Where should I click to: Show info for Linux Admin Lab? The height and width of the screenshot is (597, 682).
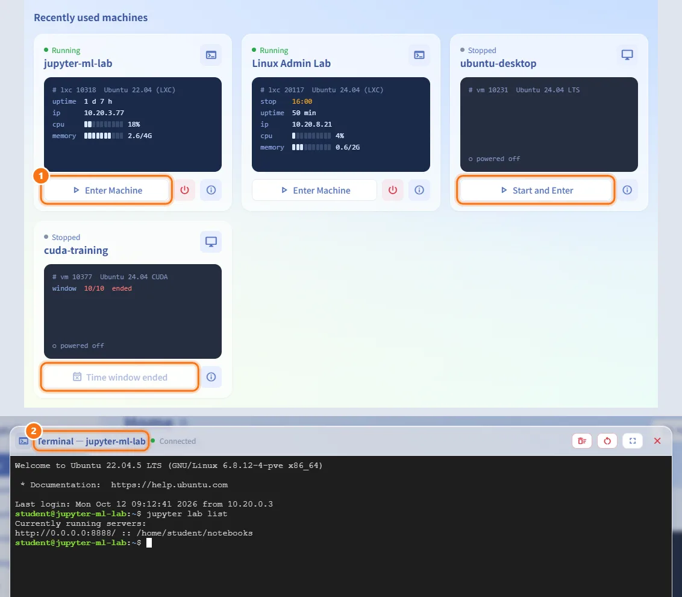(x=419, y=191)
